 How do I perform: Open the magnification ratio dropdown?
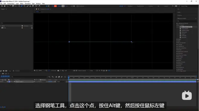[42, 71]
